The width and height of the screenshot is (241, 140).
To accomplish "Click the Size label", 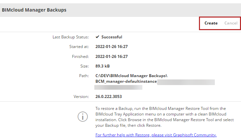I will [x=84, y=66].
